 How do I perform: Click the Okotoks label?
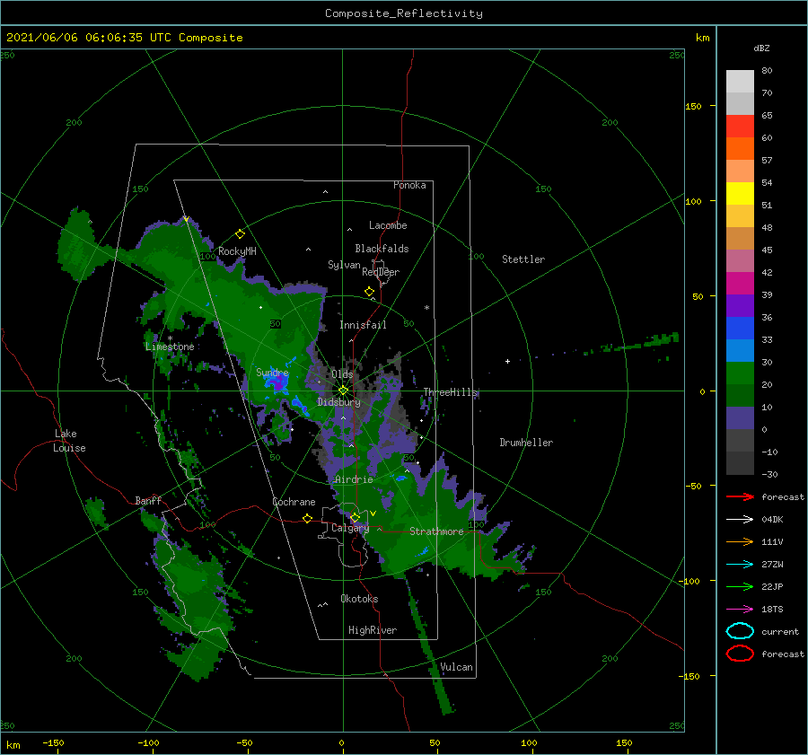359,599
